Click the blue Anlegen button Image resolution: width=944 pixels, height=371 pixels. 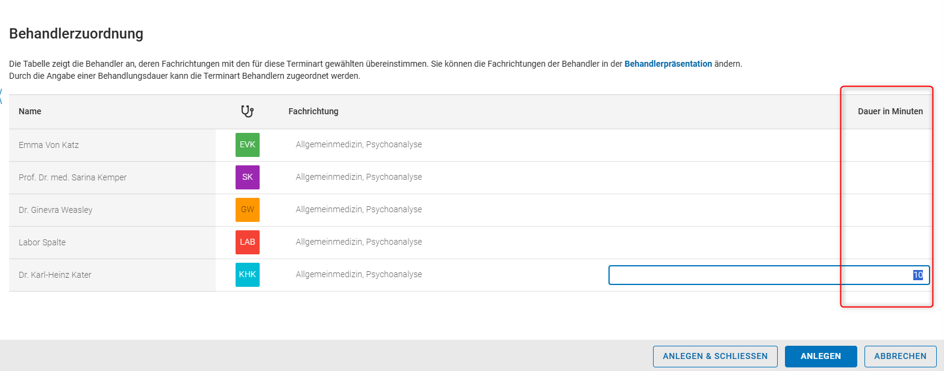coord(821,356)
